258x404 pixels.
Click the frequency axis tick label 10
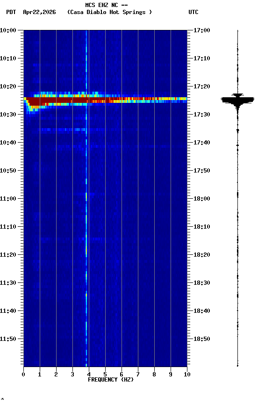(x=187, y=375)
